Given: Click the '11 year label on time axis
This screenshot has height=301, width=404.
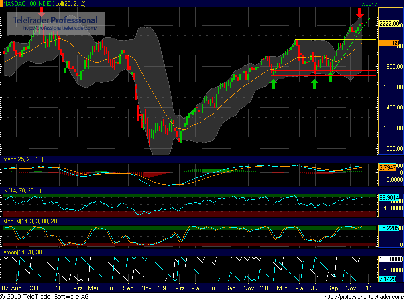Looking at the screenshot, I should [x=368, y=288].
